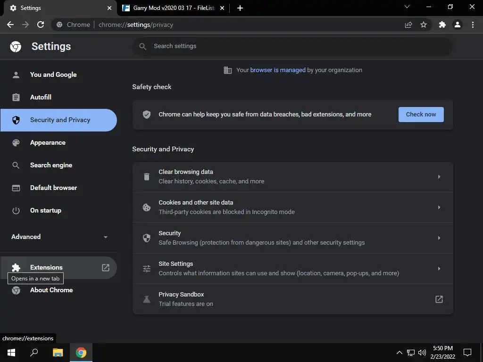Open About Chrome page
Image resolution: width=483 pixels, height=362 pixels.
58,290
